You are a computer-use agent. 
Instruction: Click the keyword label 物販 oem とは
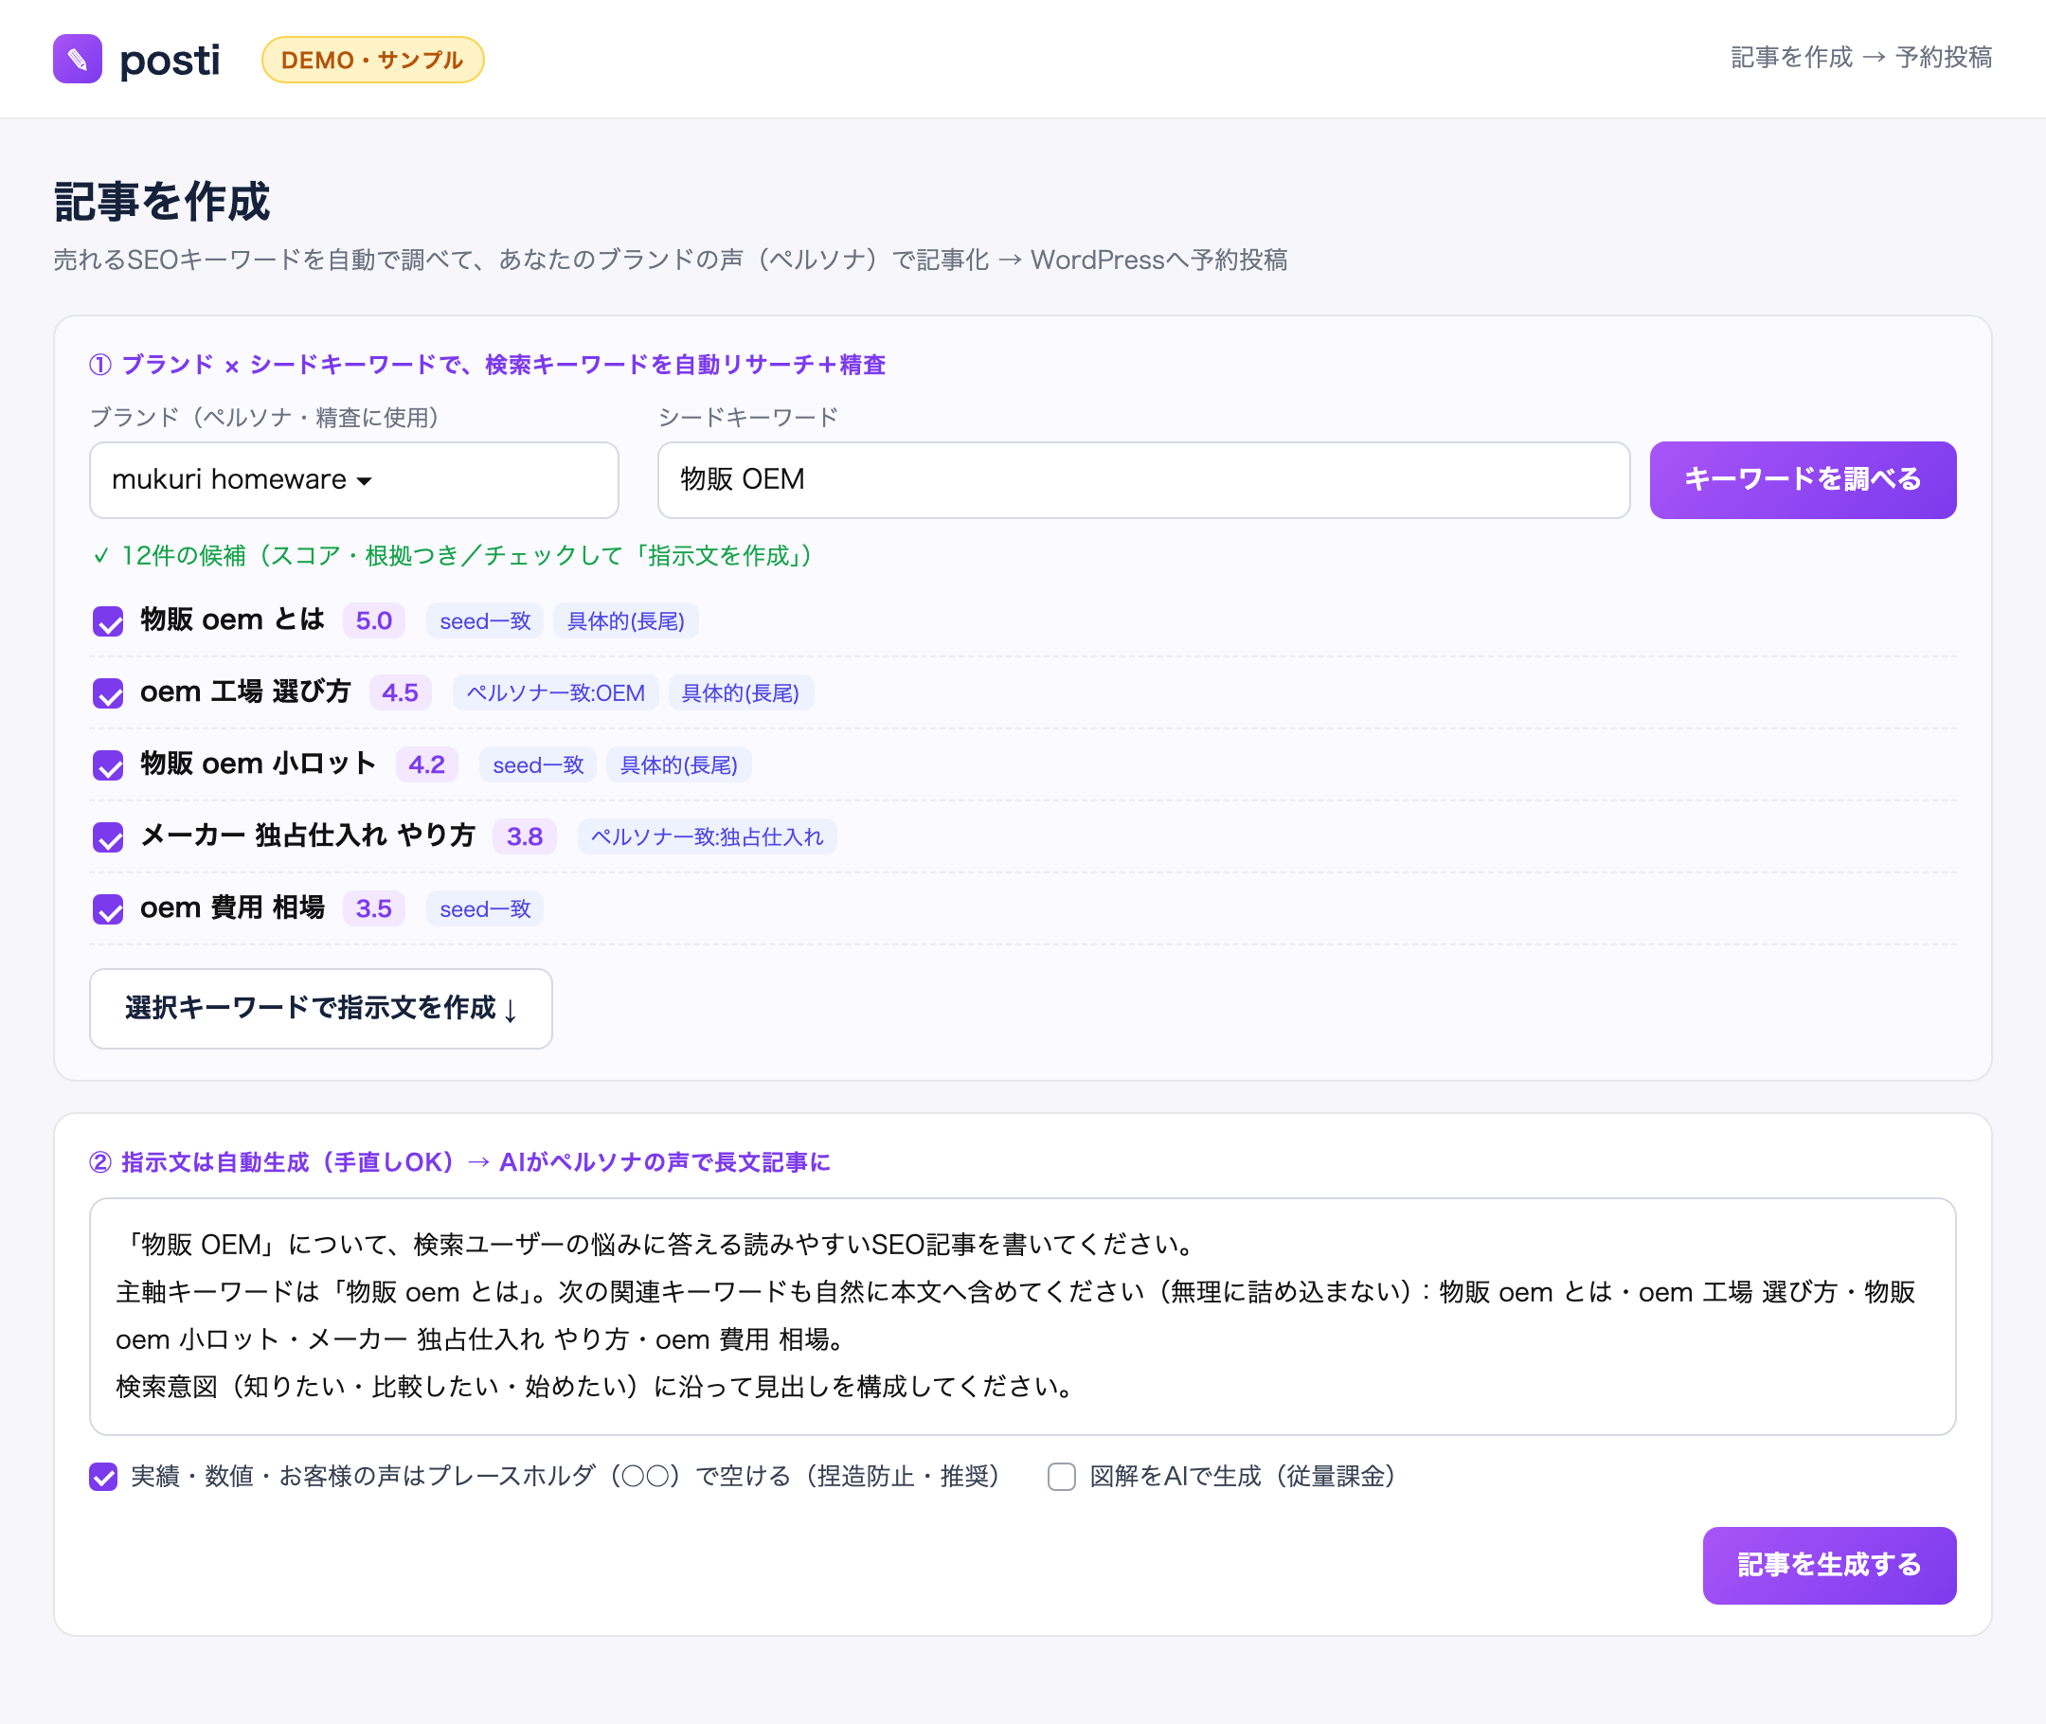click(231, 620)
